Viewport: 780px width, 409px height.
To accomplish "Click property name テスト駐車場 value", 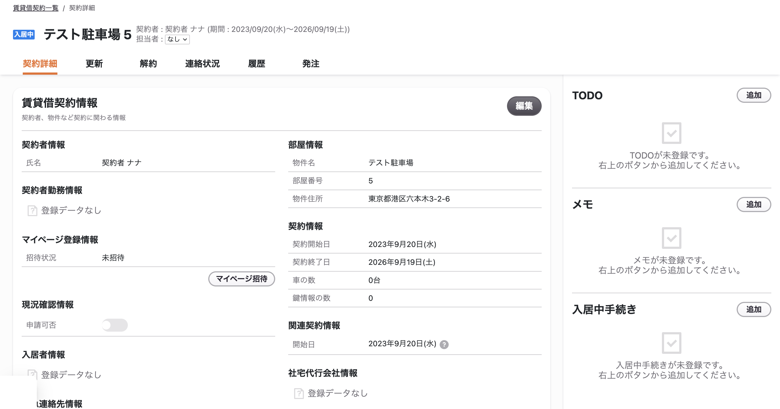I will [x=391, y=163].
